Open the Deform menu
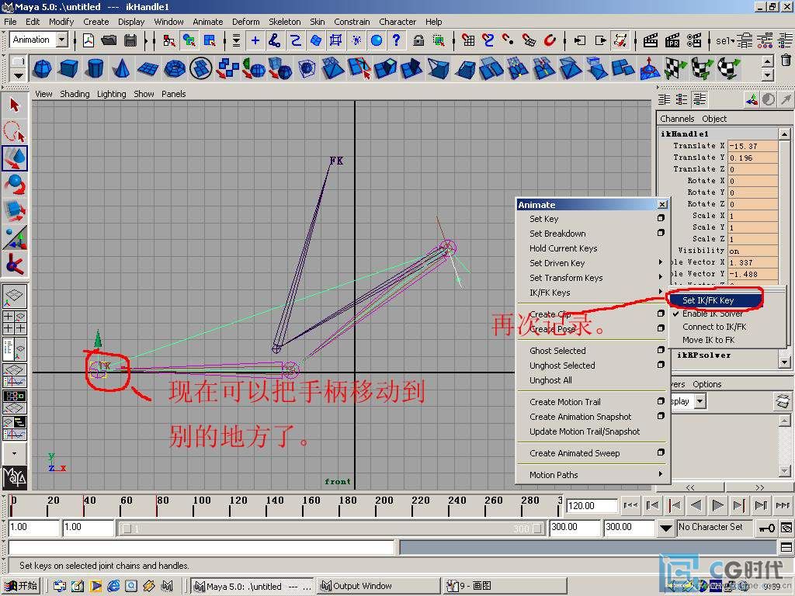795x596 pixels. [245, 22]
